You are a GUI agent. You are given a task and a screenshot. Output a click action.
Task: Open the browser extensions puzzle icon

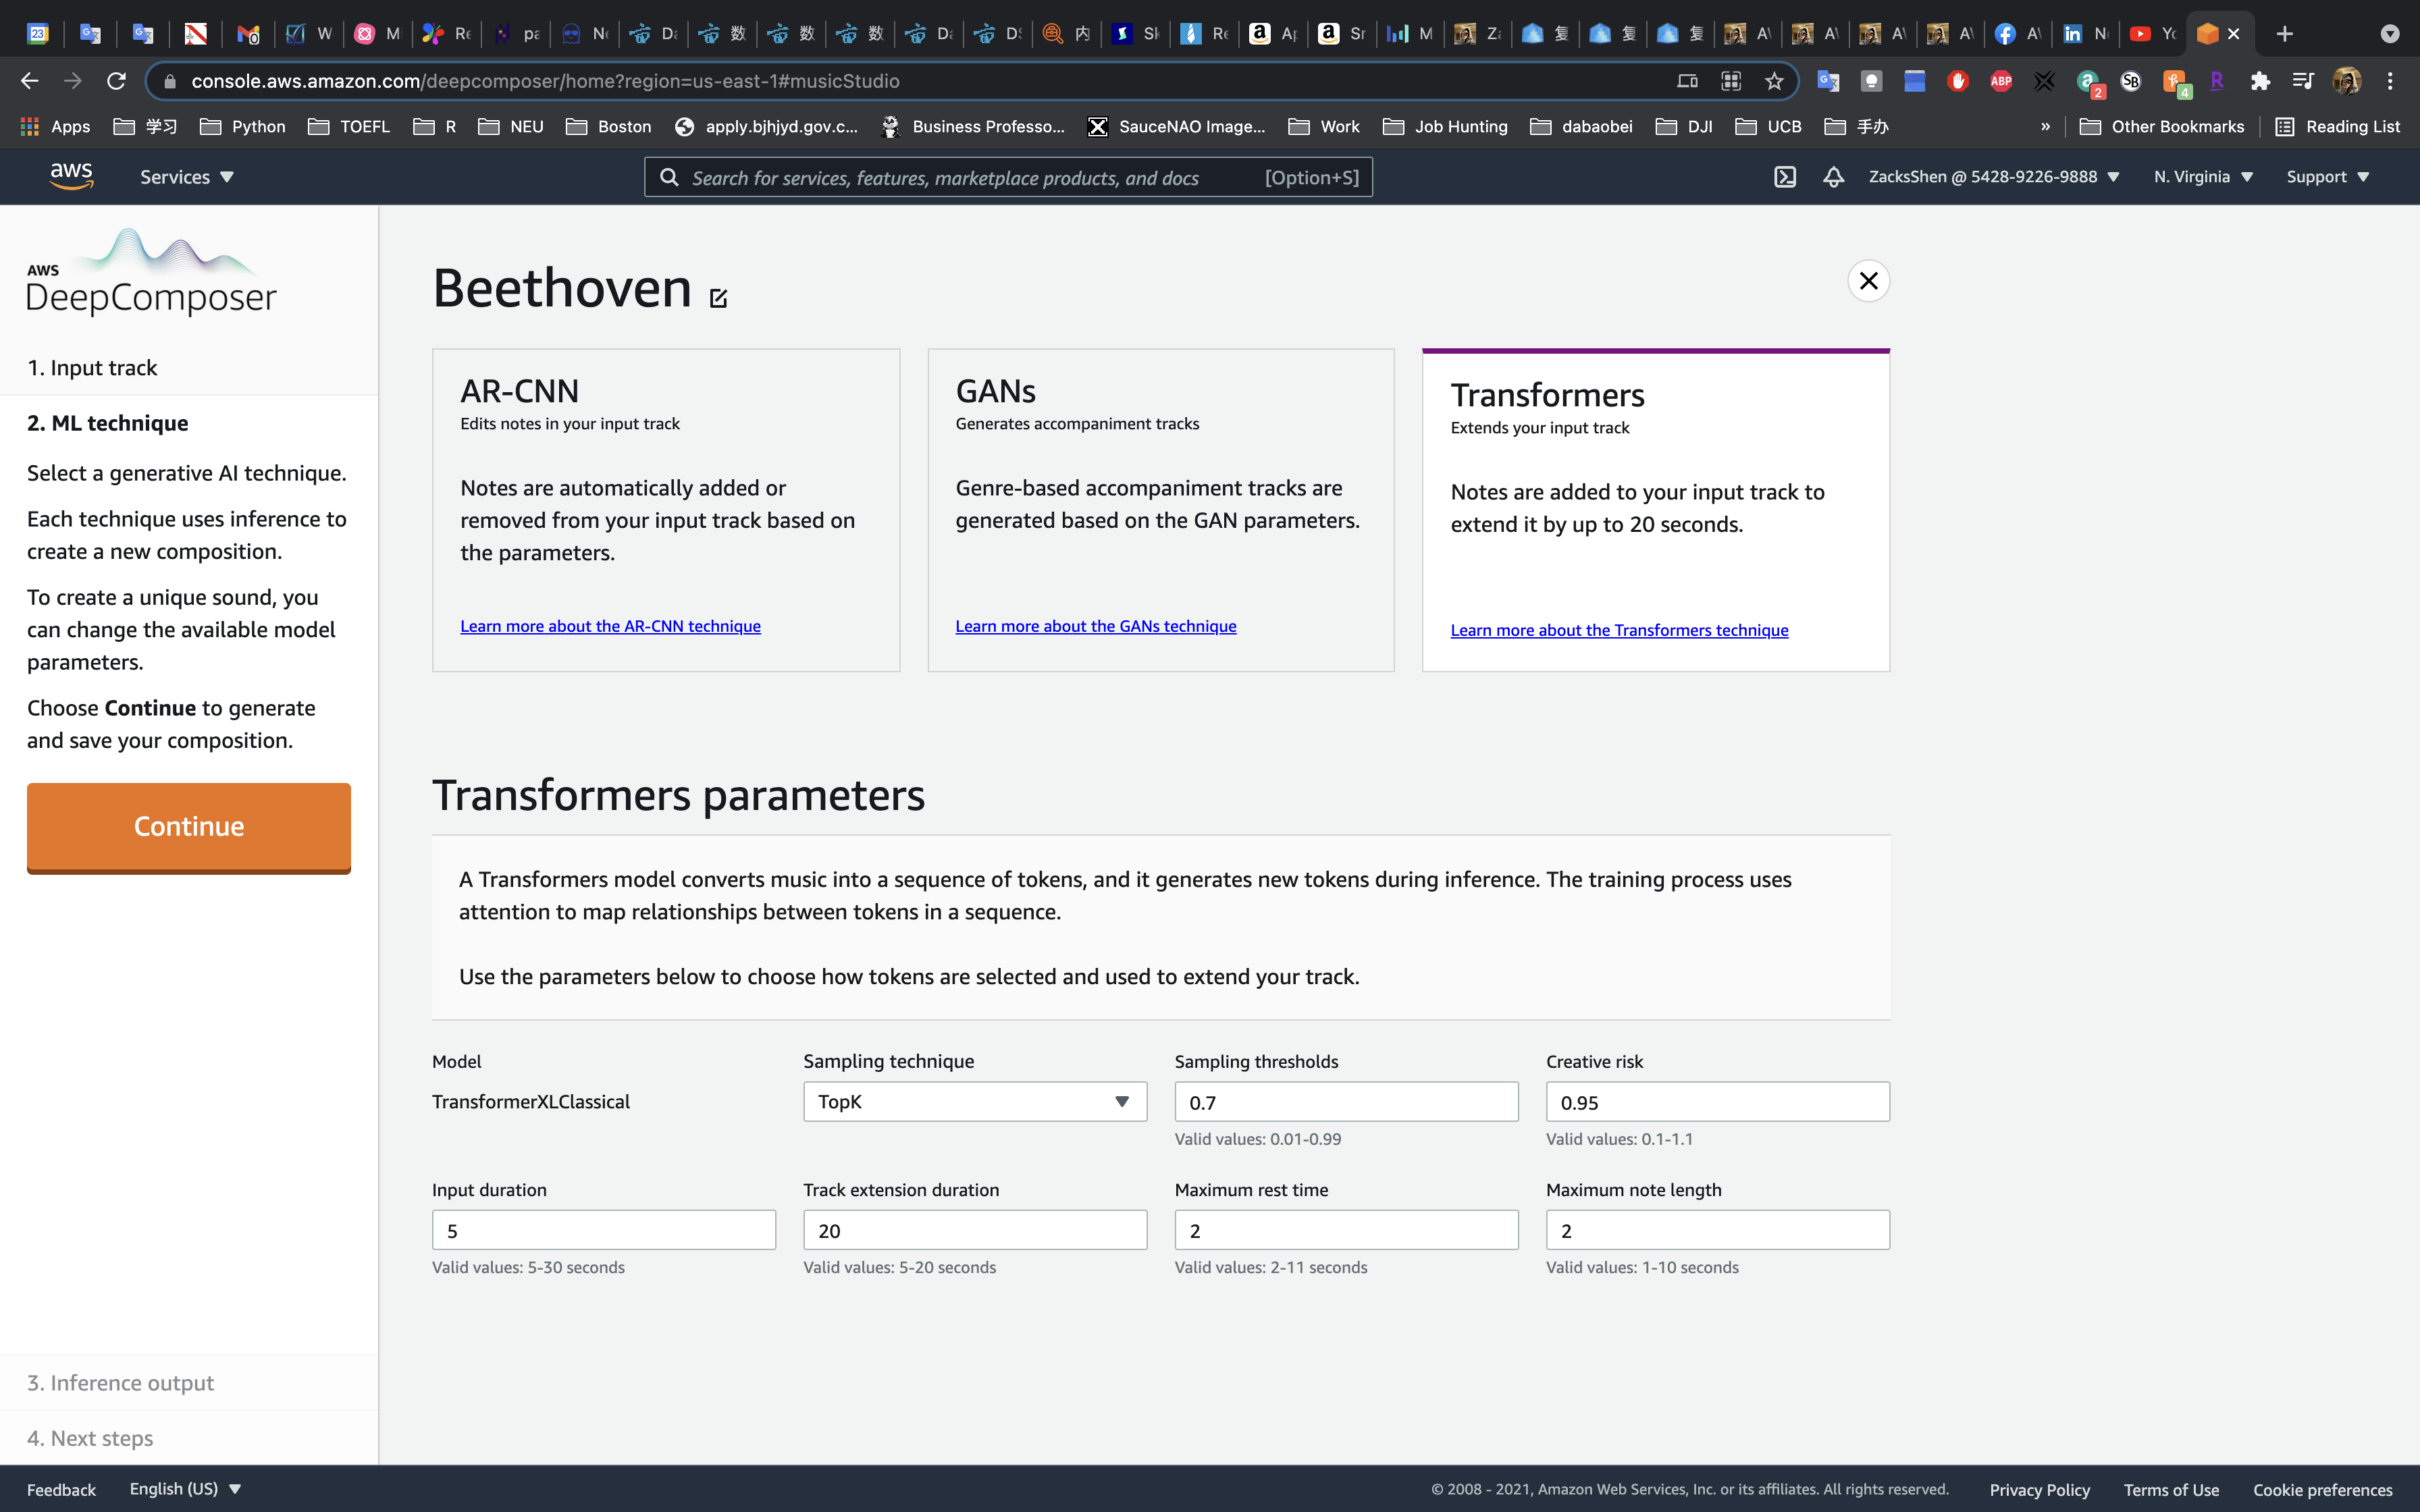click(2260, 81)
